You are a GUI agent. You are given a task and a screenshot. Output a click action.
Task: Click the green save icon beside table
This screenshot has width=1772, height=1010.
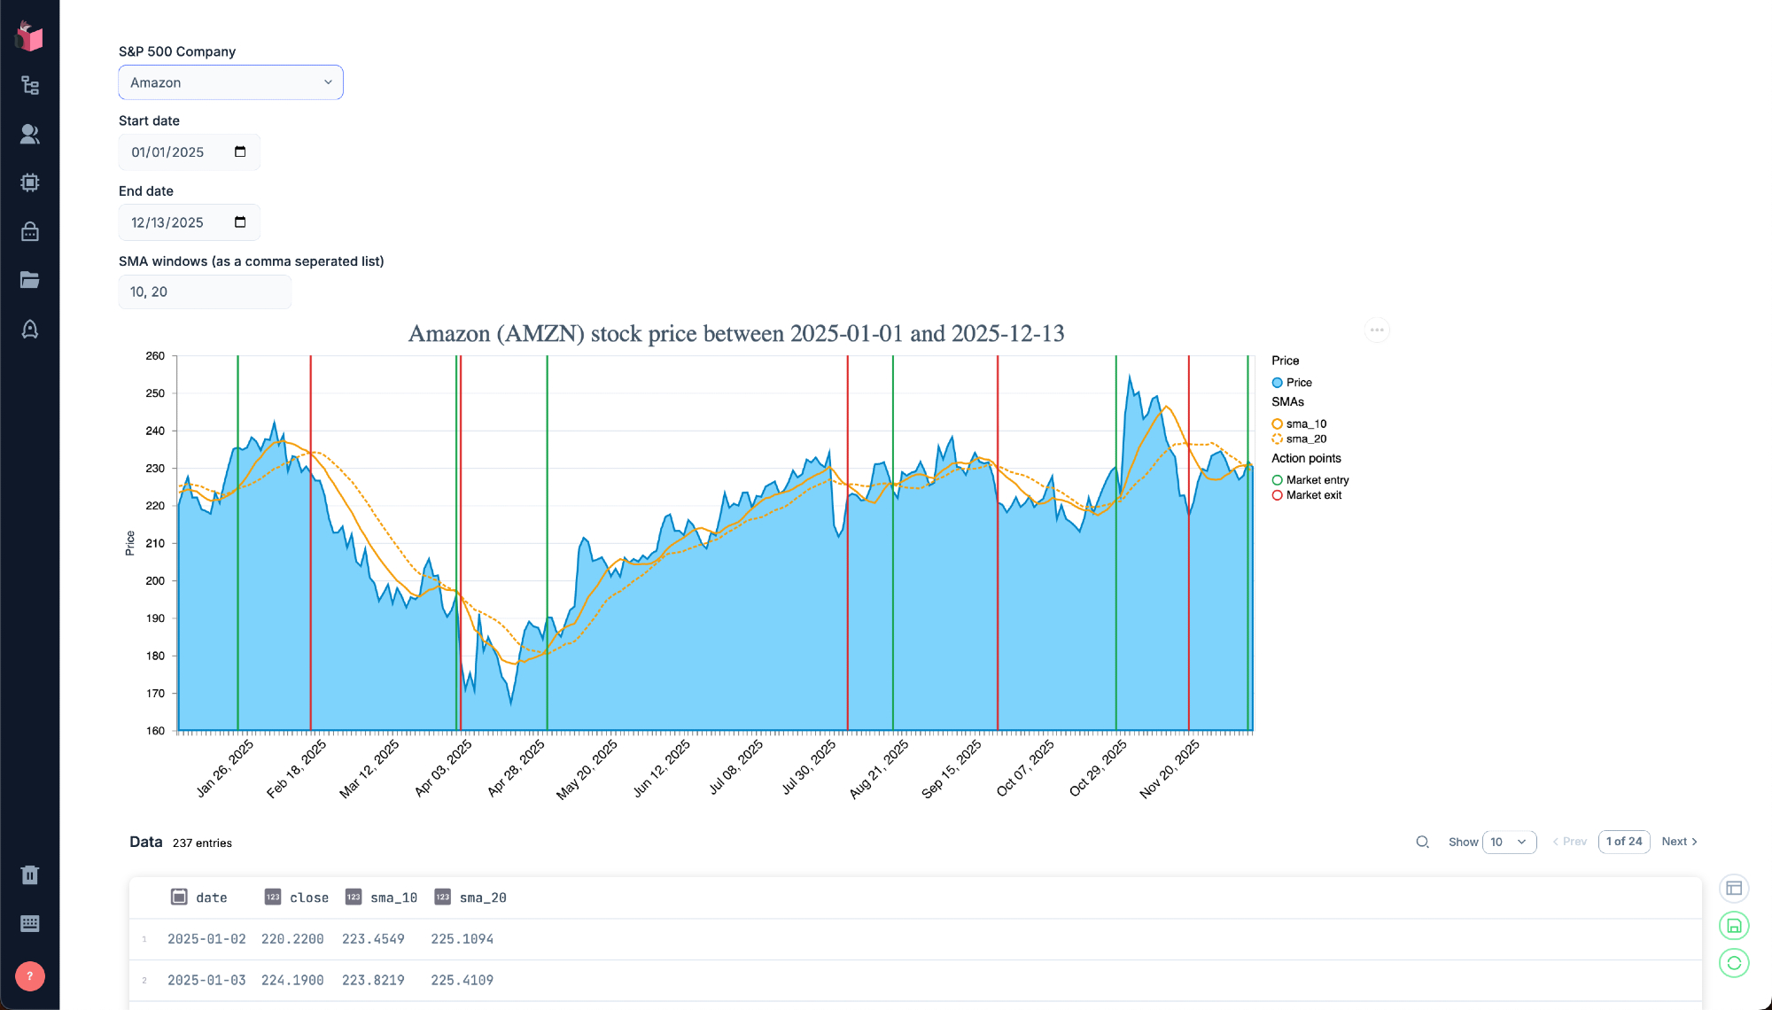[x=1734, y=926]
